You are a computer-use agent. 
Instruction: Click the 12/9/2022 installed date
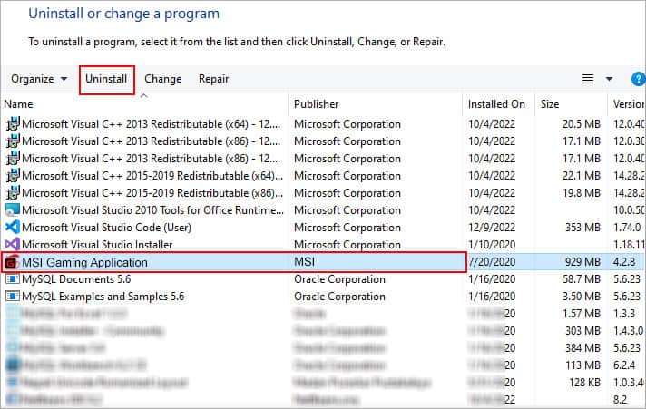[492, 228]
